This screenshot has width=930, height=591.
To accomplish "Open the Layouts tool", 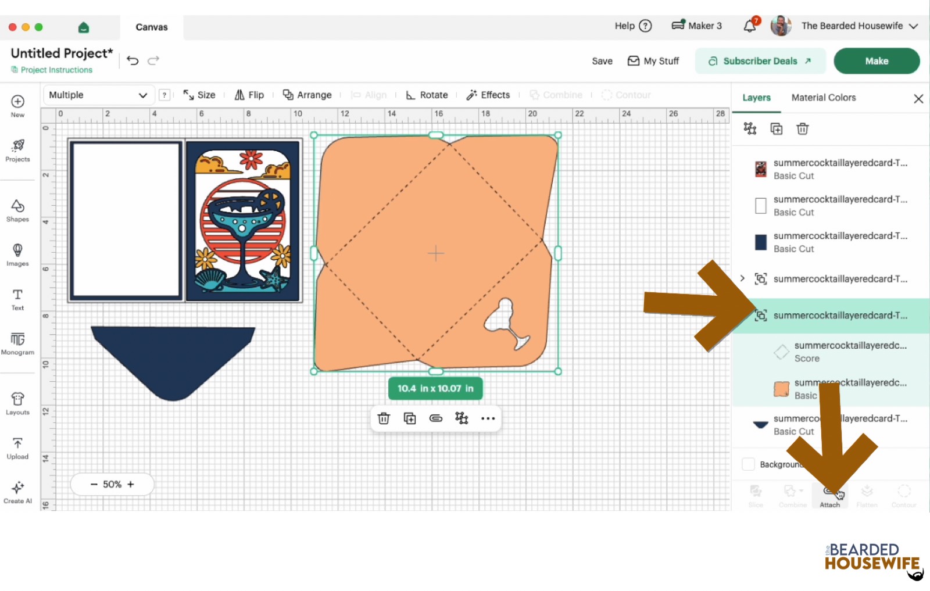I will point(17,403).
